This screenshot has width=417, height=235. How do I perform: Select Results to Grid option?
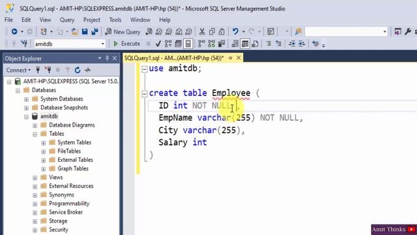[245, 44]
